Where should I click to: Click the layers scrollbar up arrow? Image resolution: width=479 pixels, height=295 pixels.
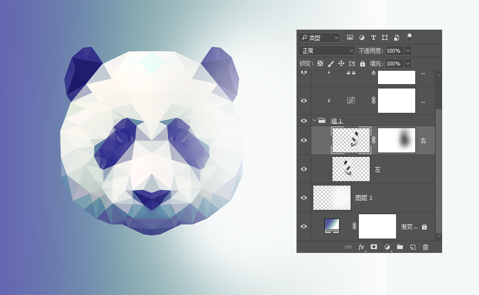(439, 76)
